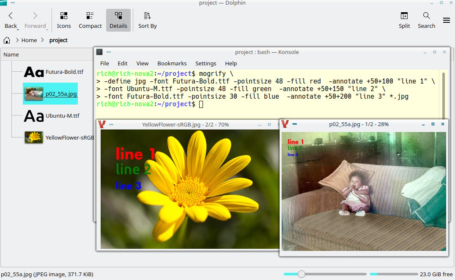This screenshot has height=280, width=455.
Task: Open the Konsole Bookmarks menu
Action: (172, 63)
